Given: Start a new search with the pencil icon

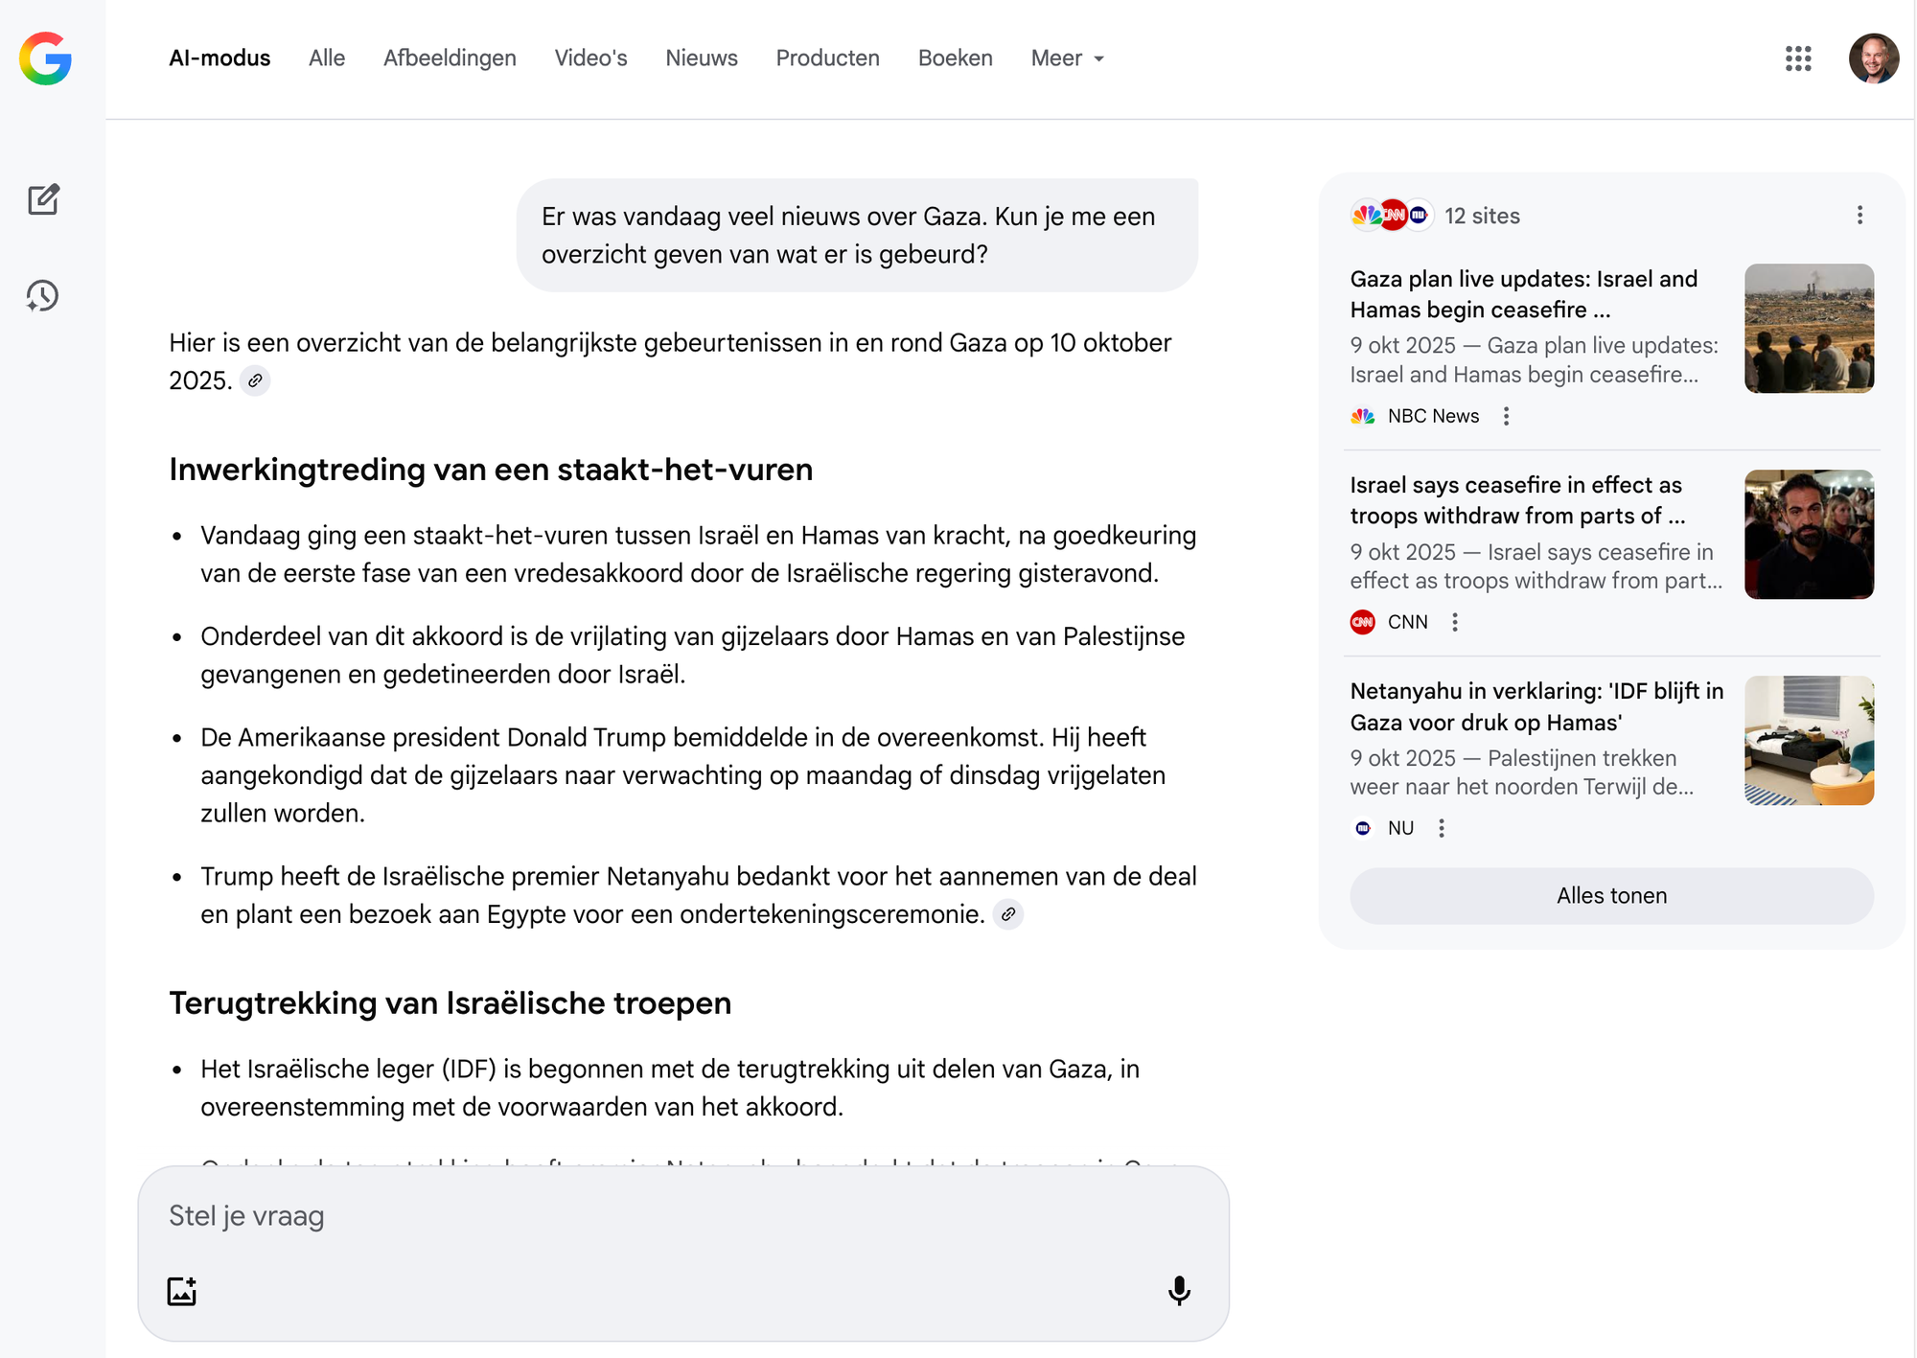Looking at the screenshot, I should pos(43,199).
